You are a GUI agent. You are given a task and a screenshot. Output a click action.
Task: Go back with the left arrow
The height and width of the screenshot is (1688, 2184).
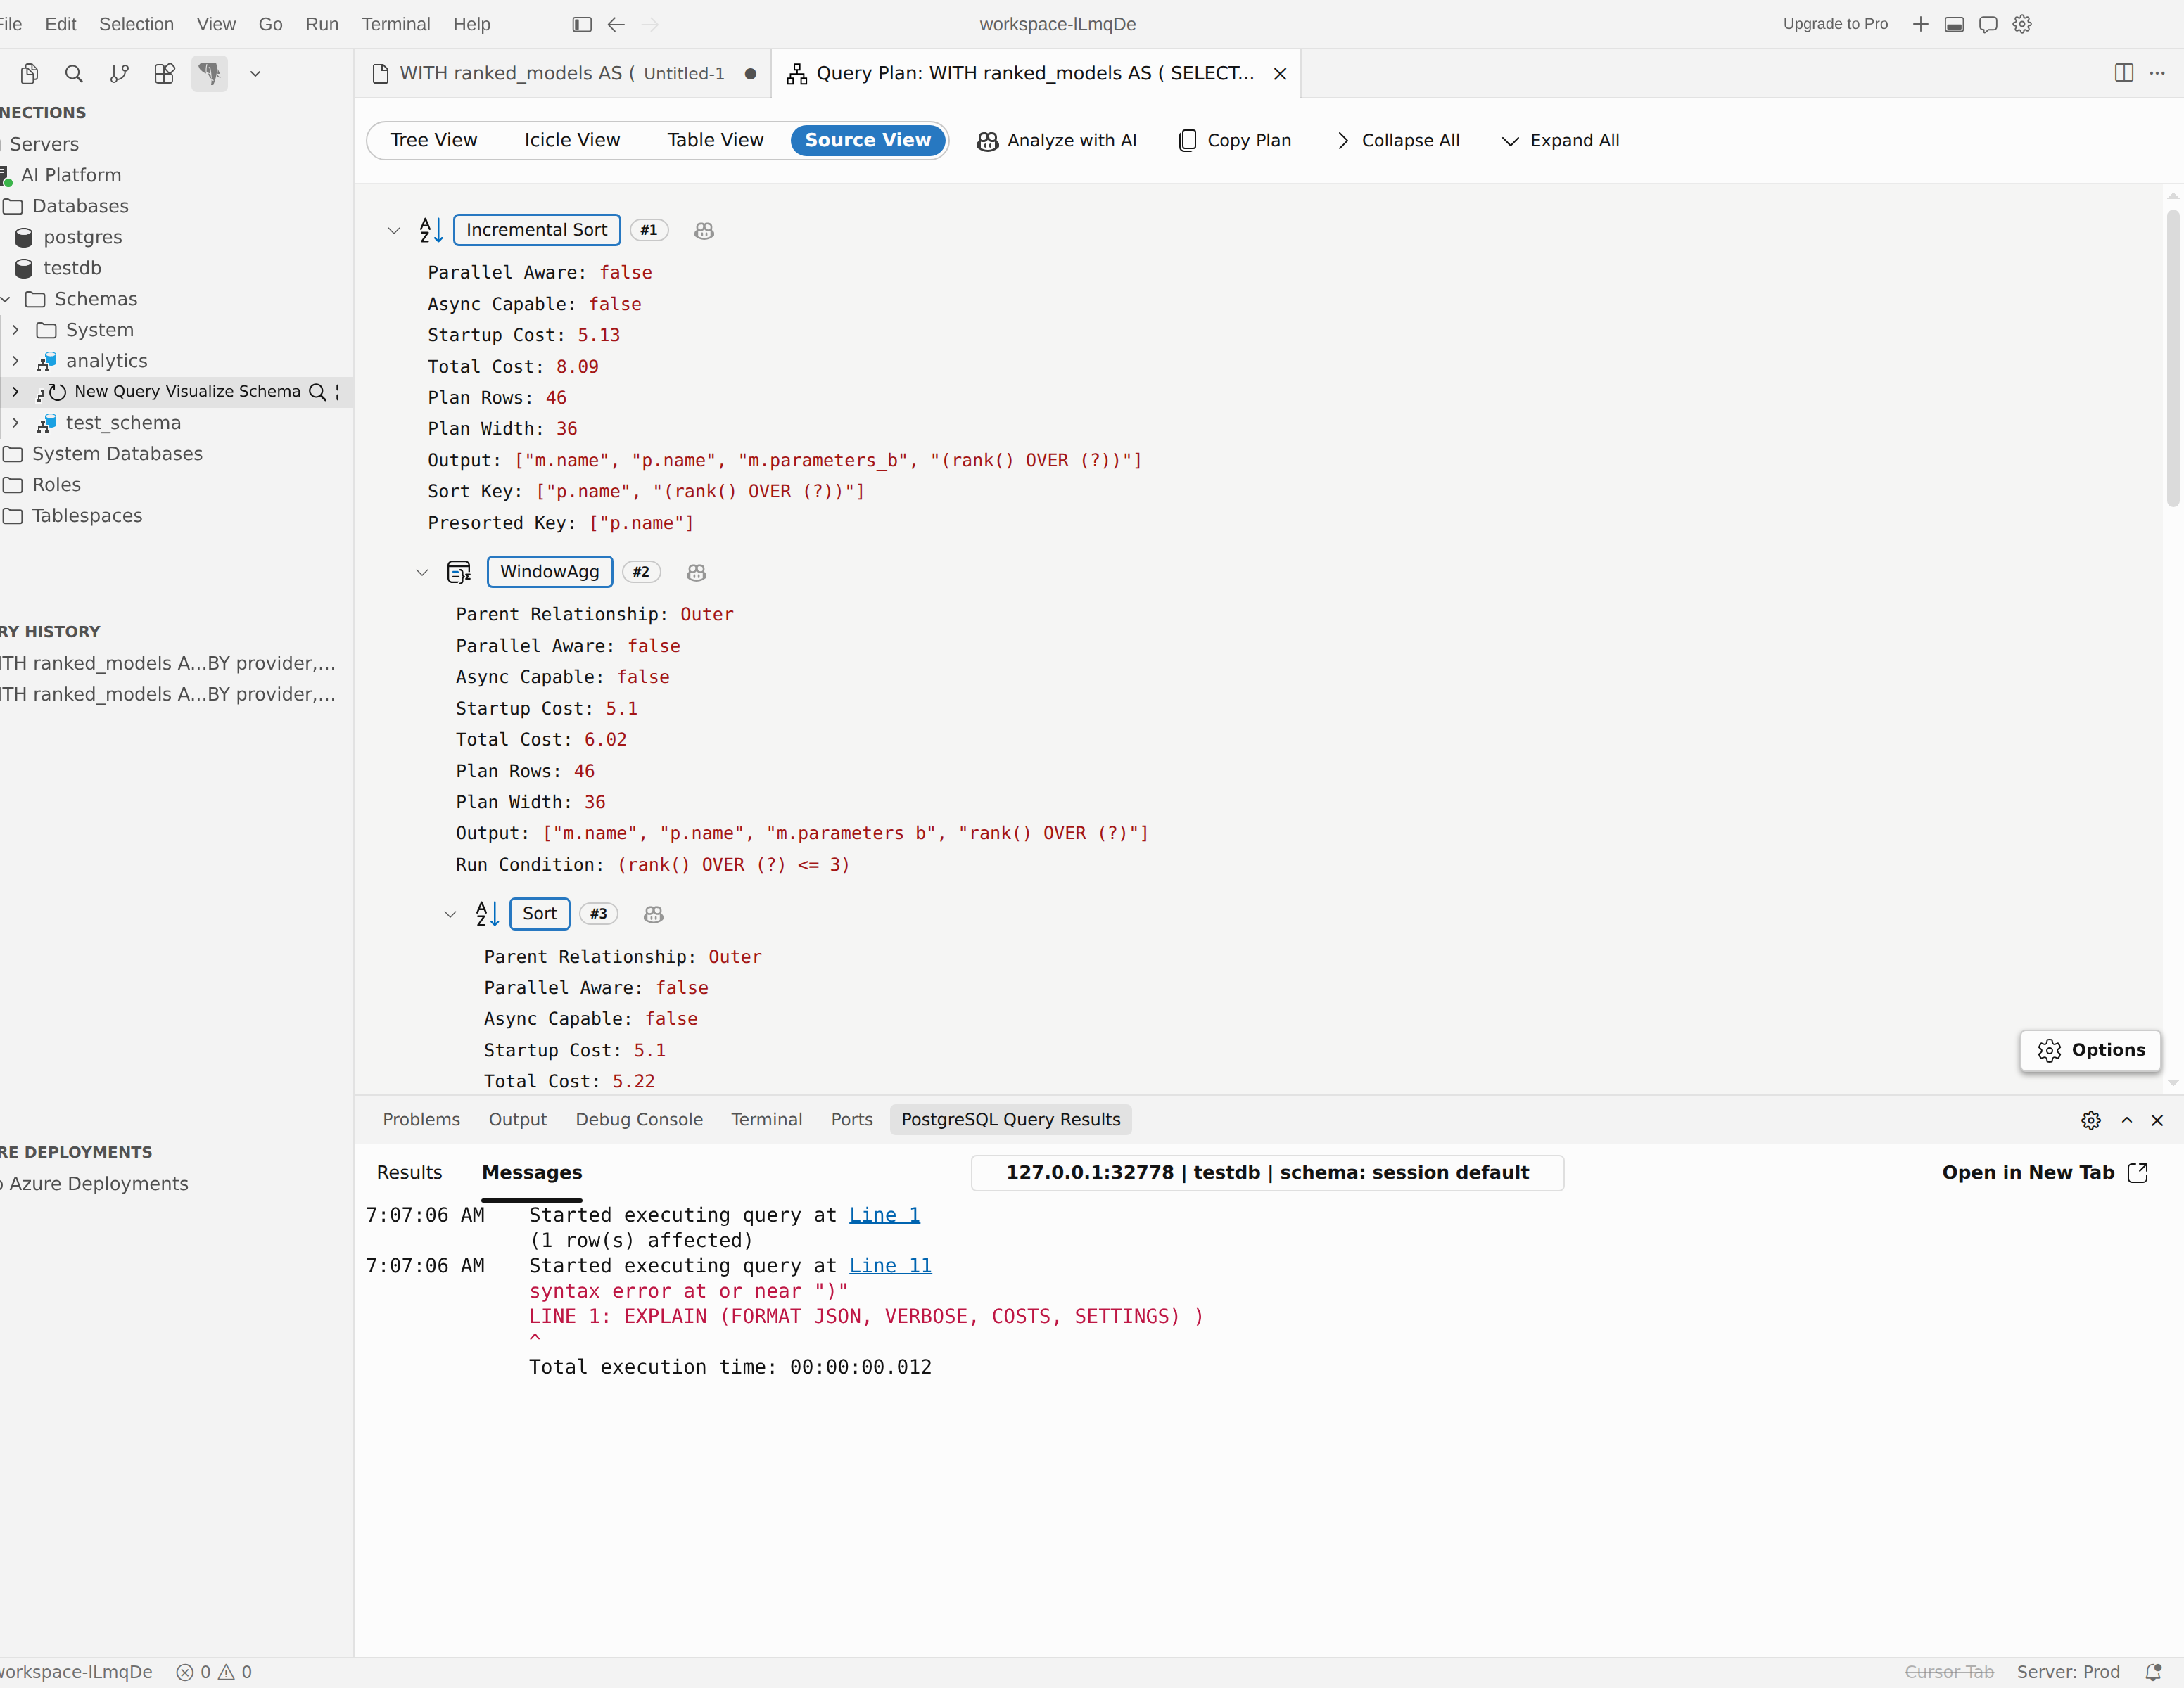[616, 24]
